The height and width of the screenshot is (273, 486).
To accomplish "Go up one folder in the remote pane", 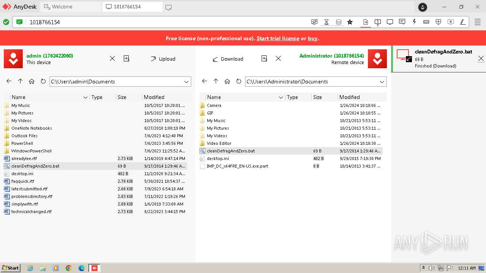I will point(216,81).
